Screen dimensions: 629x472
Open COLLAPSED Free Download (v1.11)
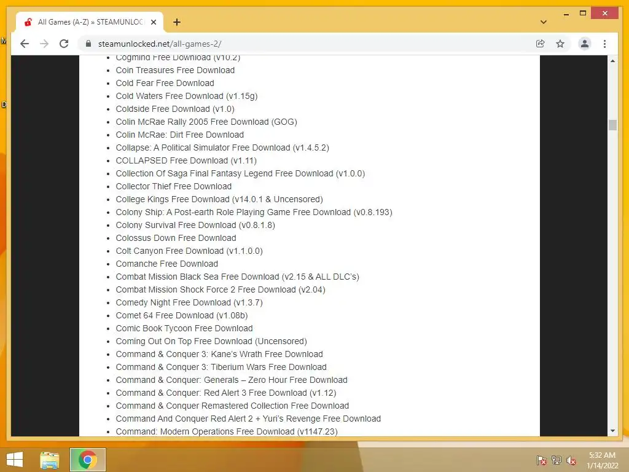point(186,160)
